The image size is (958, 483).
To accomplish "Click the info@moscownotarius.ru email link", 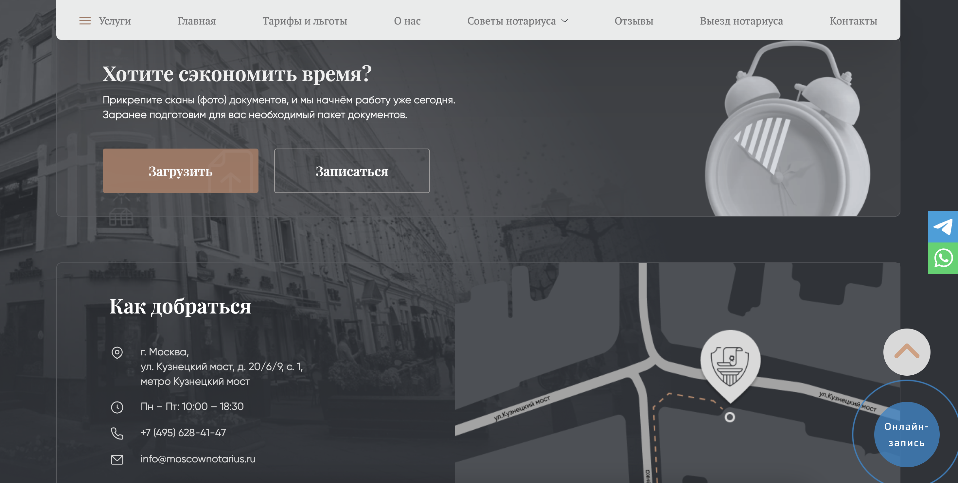I will 198,459.
